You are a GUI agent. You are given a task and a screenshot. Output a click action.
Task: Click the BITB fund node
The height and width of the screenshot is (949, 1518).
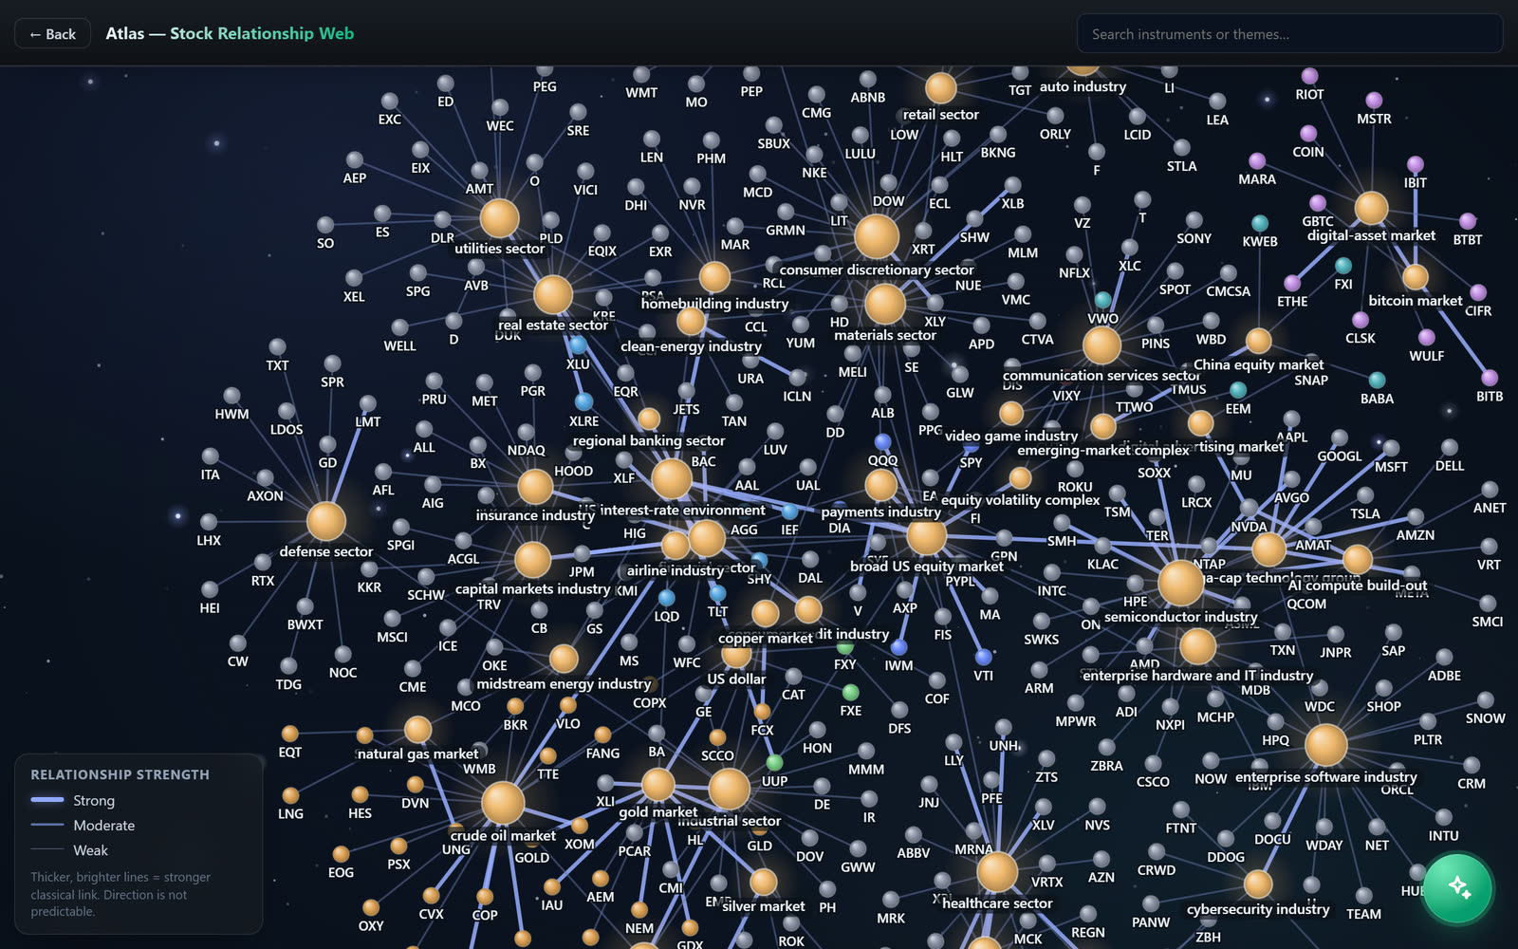tap(1490, 379)
